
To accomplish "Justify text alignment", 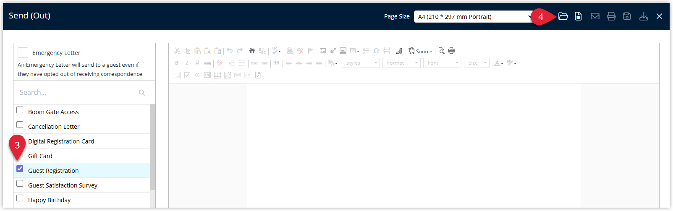I will point(319,63).
